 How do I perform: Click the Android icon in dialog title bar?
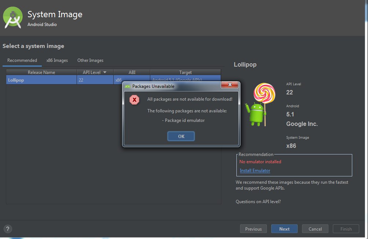(128, 86)
